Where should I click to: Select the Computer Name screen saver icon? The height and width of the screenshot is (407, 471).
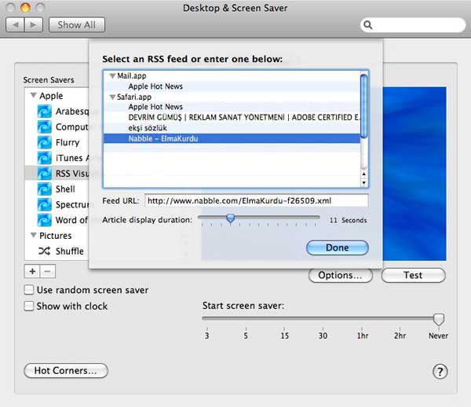45,126
